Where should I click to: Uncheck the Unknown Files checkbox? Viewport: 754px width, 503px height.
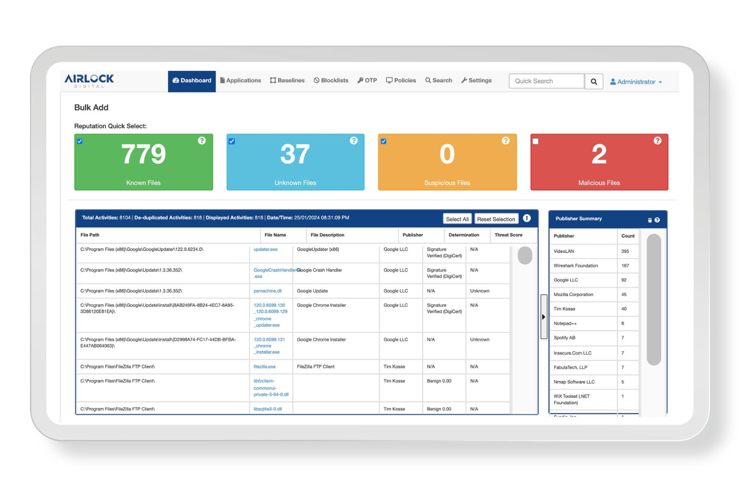point(232,141)
